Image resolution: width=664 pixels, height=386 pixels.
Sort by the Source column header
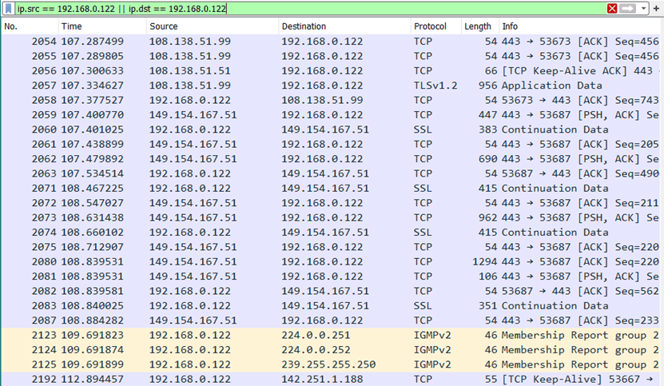213,26
